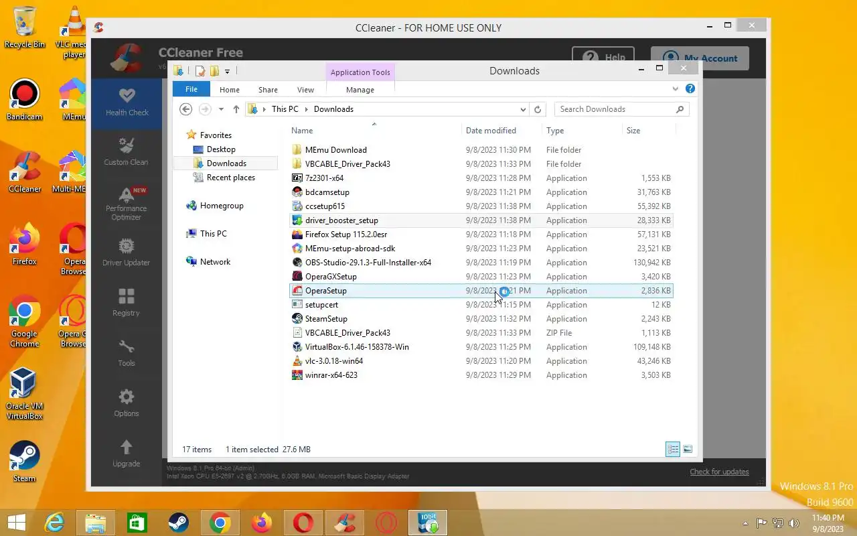Open Explorer help question mark icon

coord(690,89)
